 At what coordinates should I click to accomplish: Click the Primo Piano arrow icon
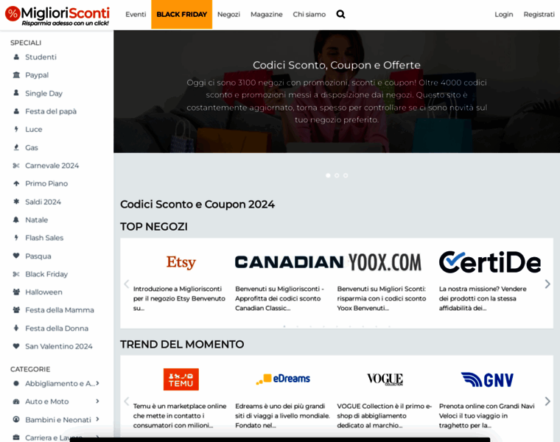coord(16,183)
